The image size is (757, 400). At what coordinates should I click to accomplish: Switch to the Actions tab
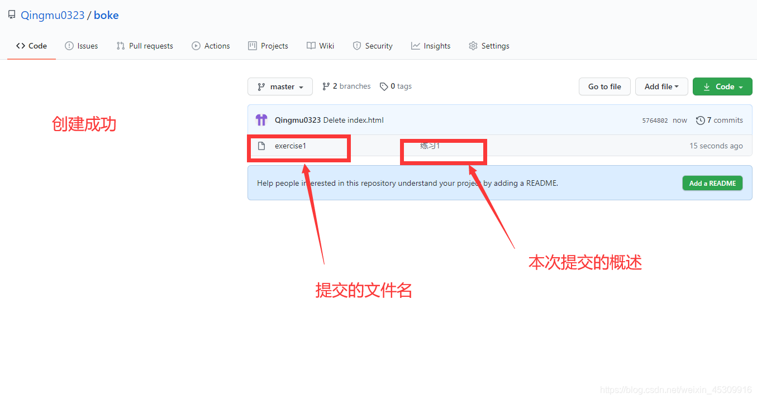pyautogui.click(x=211, y=46)
